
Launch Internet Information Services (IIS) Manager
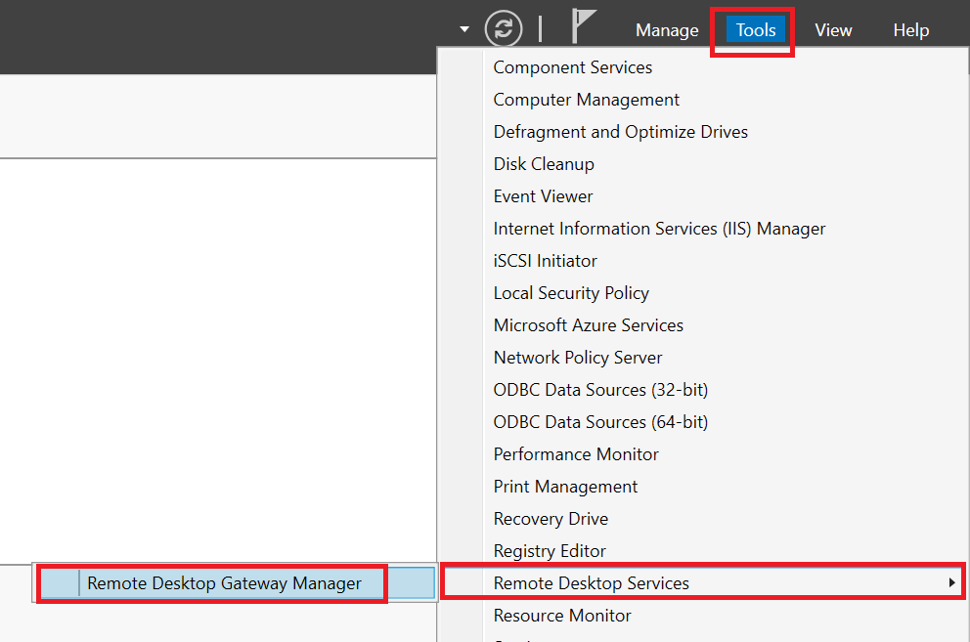coord(659,229)
